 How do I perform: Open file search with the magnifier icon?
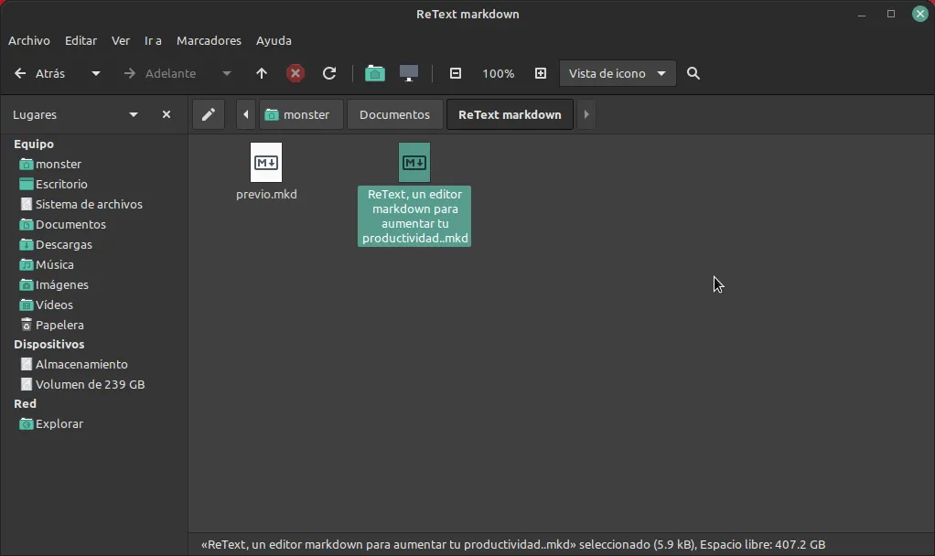693,73
